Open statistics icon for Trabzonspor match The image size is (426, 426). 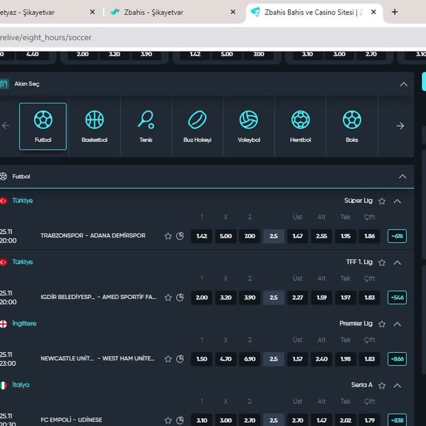pos(180,236)
